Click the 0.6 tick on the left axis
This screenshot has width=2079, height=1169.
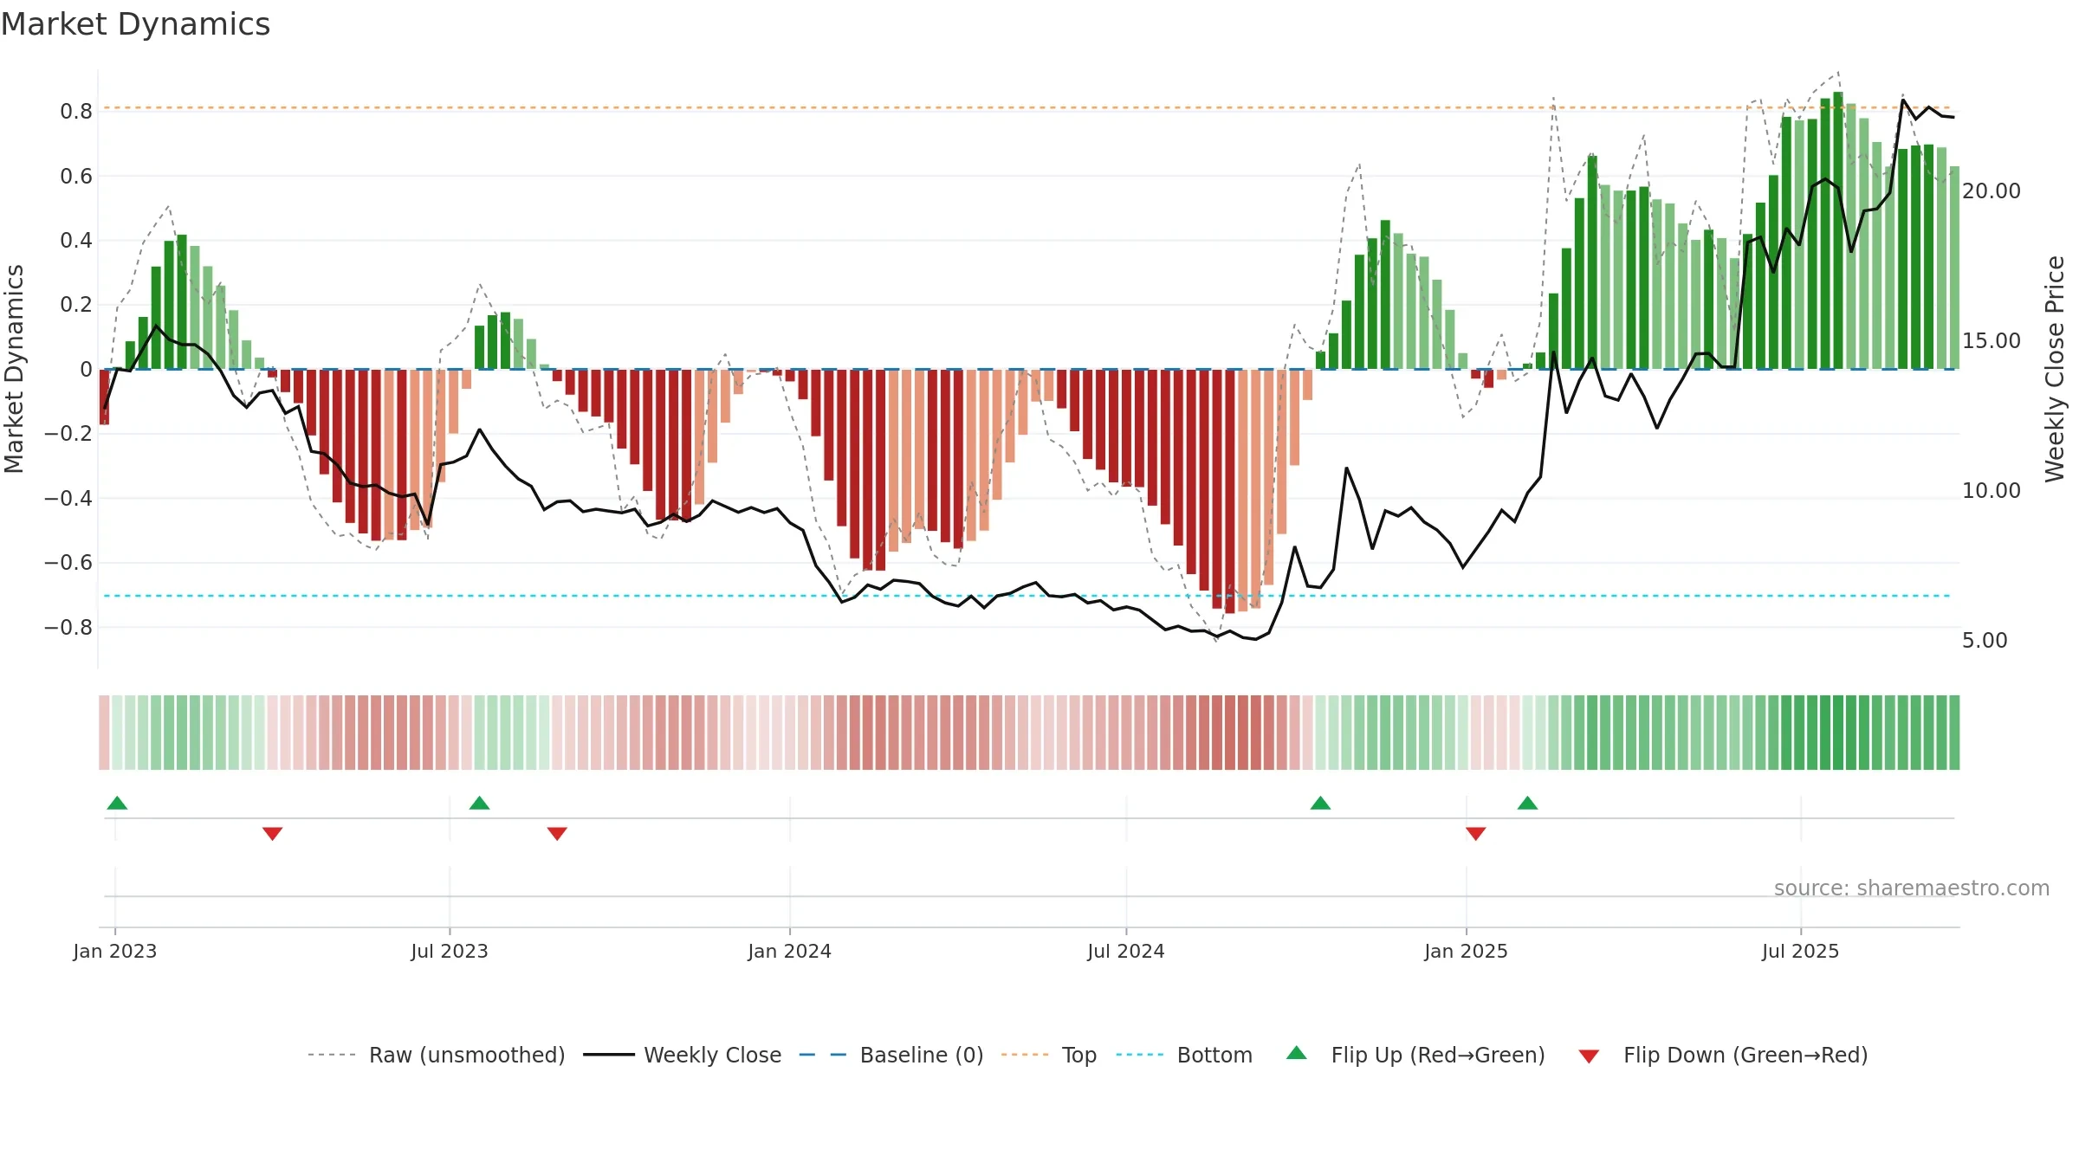pyautogui.click(x=76, y=177)
